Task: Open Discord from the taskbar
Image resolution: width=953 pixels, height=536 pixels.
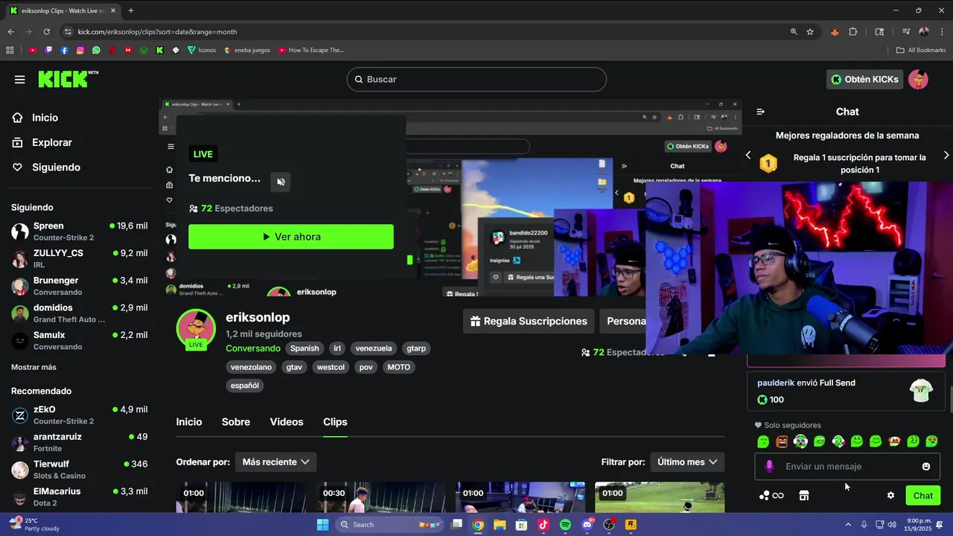Action: point(587,525)
